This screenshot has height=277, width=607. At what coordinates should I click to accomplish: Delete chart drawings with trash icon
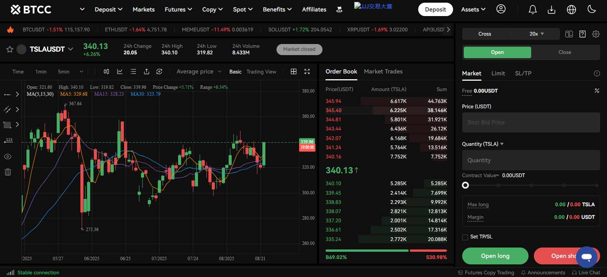coord(8,172)
